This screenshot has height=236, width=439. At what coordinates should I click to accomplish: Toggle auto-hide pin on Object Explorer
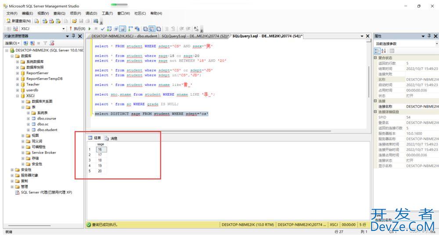click(74, 36)
